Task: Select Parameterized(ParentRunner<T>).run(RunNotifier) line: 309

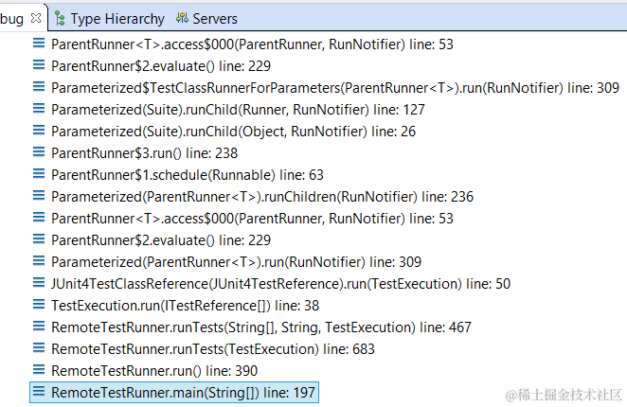Action: pyautogui.click(x=237, y=262)
